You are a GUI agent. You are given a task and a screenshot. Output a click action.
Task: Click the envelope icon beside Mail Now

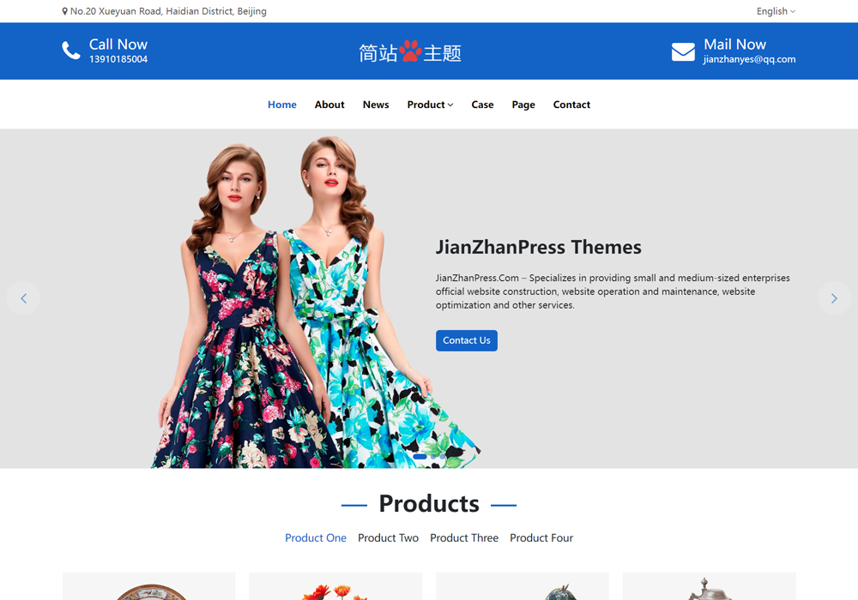[x=683, y=51]
